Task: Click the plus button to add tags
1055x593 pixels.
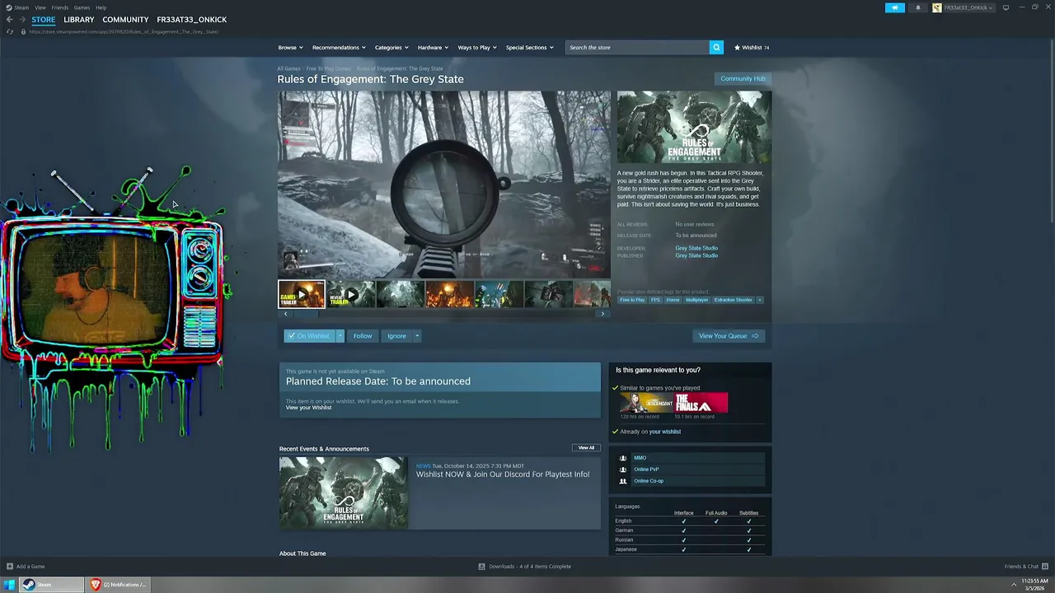Action: [760, 300]
